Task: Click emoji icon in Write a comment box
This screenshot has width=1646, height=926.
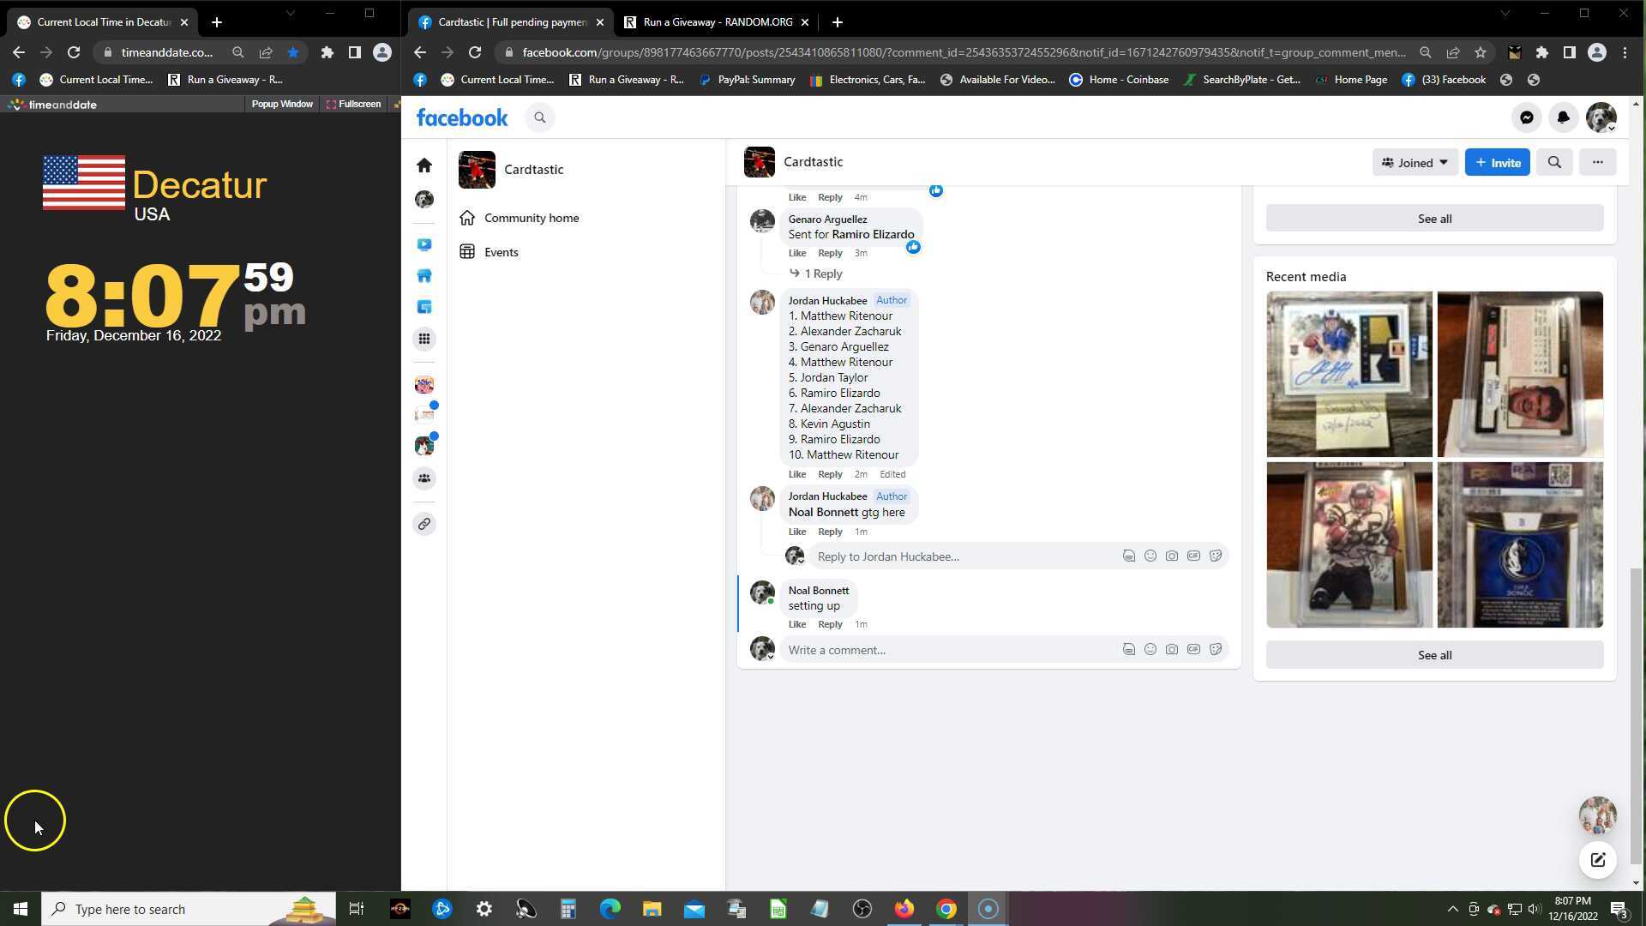Action: point(1150,650)
